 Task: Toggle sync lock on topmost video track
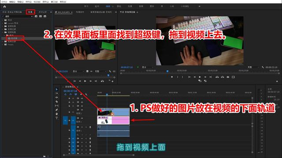(x=78, y=98)
